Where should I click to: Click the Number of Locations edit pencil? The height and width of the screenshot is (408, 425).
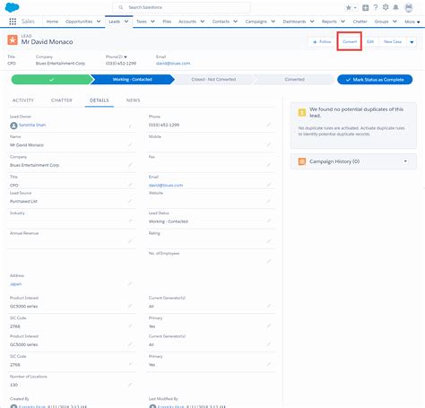130,384
